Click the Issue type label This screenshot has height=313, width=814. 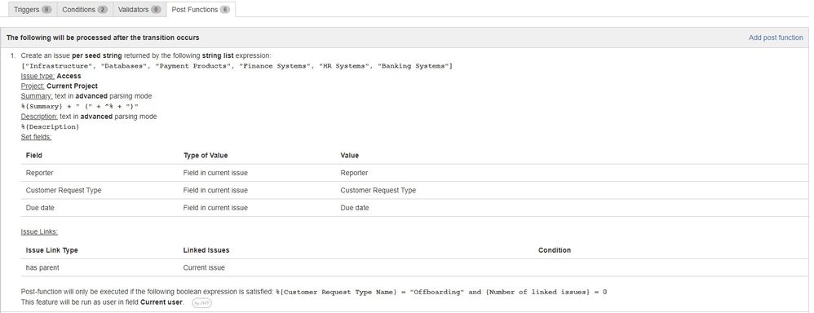point(38,77)
